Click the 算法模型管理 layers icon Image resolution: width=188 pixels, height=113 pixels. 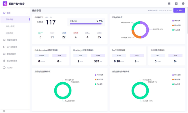(4, 61)
